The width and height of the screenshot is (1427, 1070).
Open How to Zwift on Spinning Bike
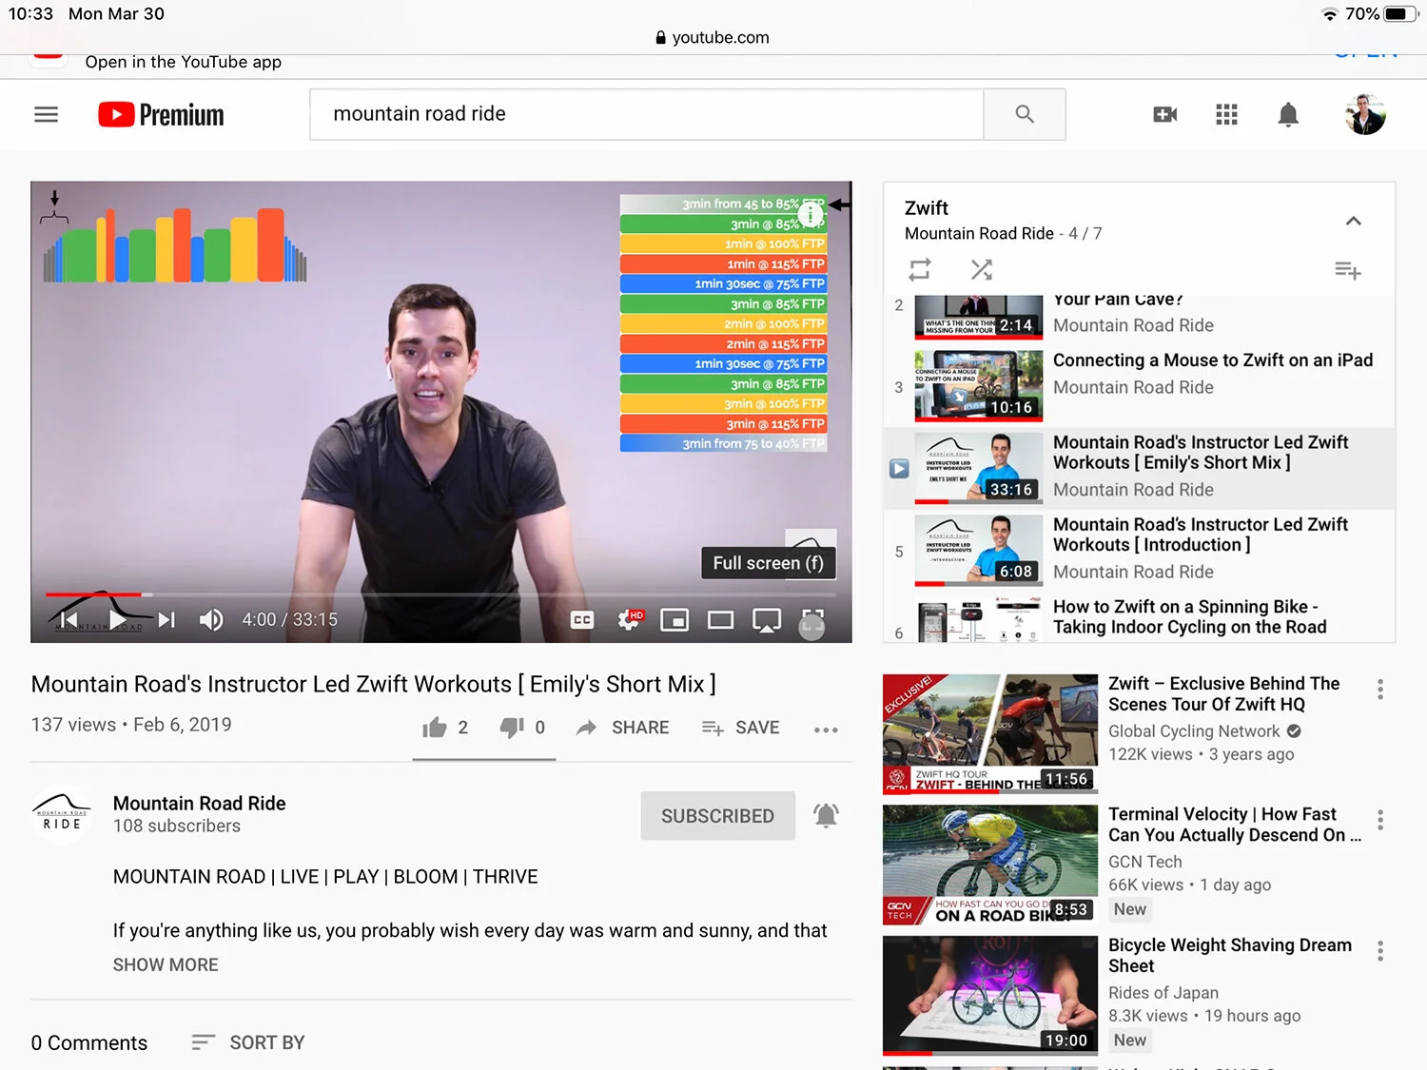tap(1140, 617)
